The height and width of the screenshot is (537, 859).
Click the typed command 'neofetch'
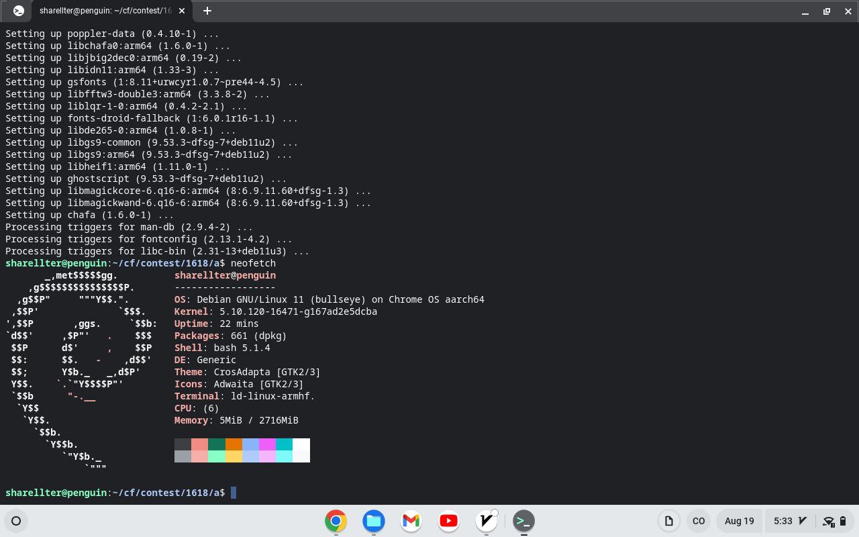point(253,263)
